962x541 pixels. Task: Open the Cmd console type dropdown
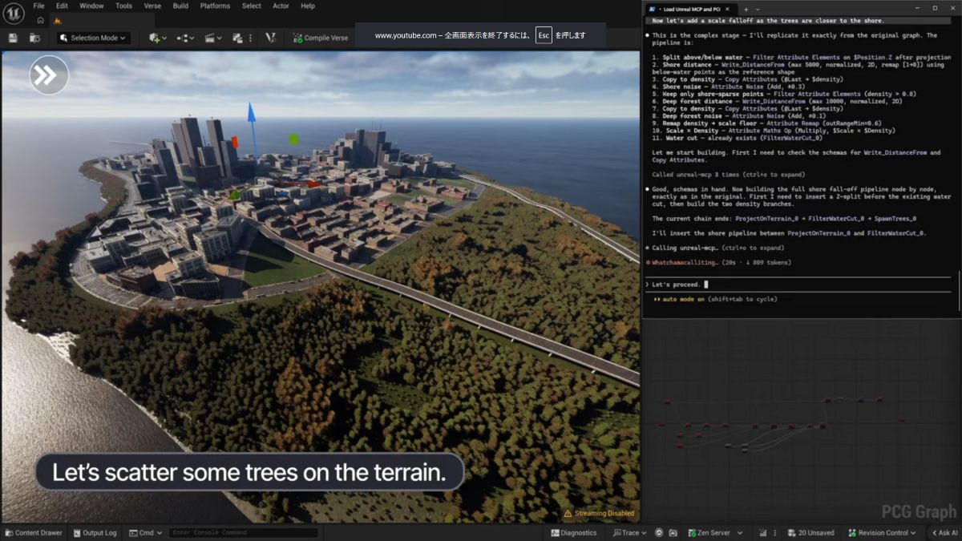(x=145, y=533)
